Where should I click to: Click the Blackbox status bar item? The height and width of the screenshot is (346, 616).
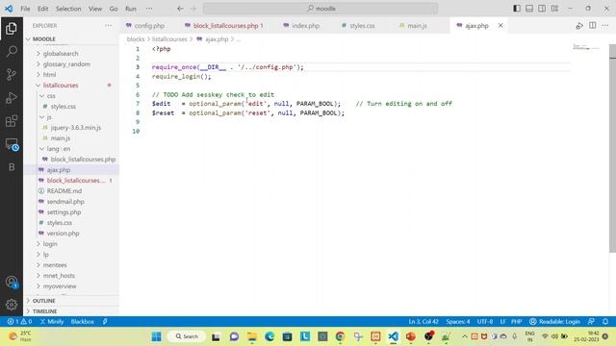tap(83, 322)
